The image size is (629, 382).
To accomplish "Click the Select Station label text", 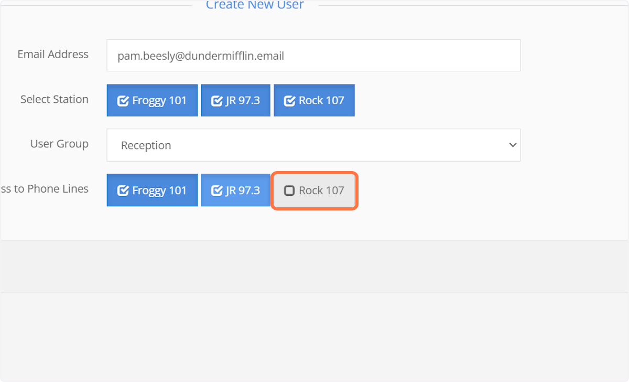I will [x=55, y=100].
